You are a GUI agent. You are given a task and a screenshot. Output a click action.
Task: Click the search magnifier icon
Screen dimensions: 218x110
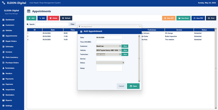[x=28, y=24]
